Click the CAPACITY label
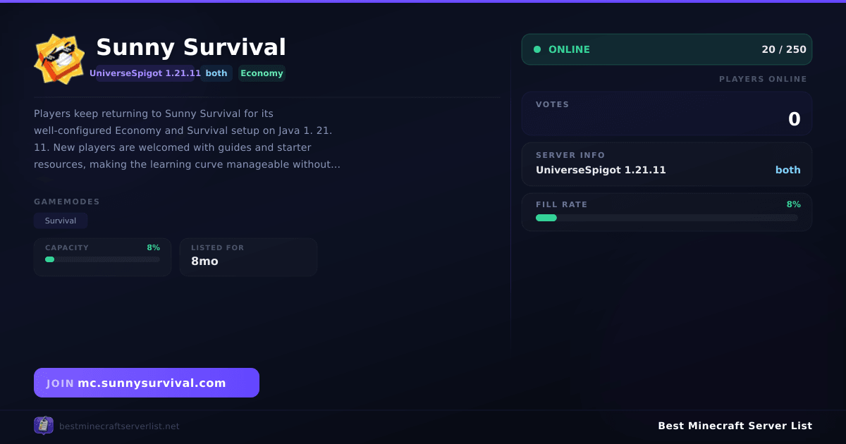This screenshot has width=846, height=444. (67, 247)
